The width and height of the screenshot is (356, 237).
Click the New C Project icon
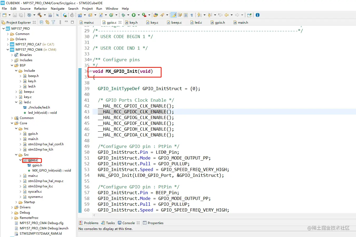[x=80, y=15]
